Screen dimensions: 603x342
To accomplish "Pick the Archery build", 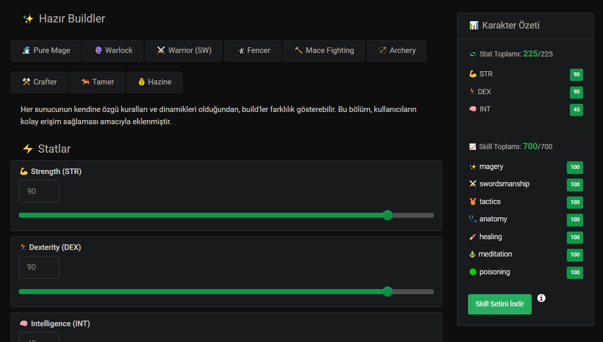I will (397, 51).
